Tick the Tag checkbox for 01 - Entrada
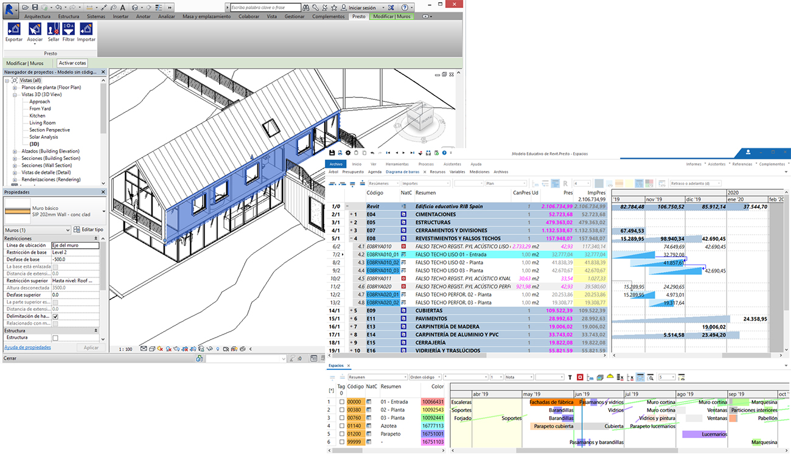791x455 pixels. pyautogui.click(x=342, y=402)
